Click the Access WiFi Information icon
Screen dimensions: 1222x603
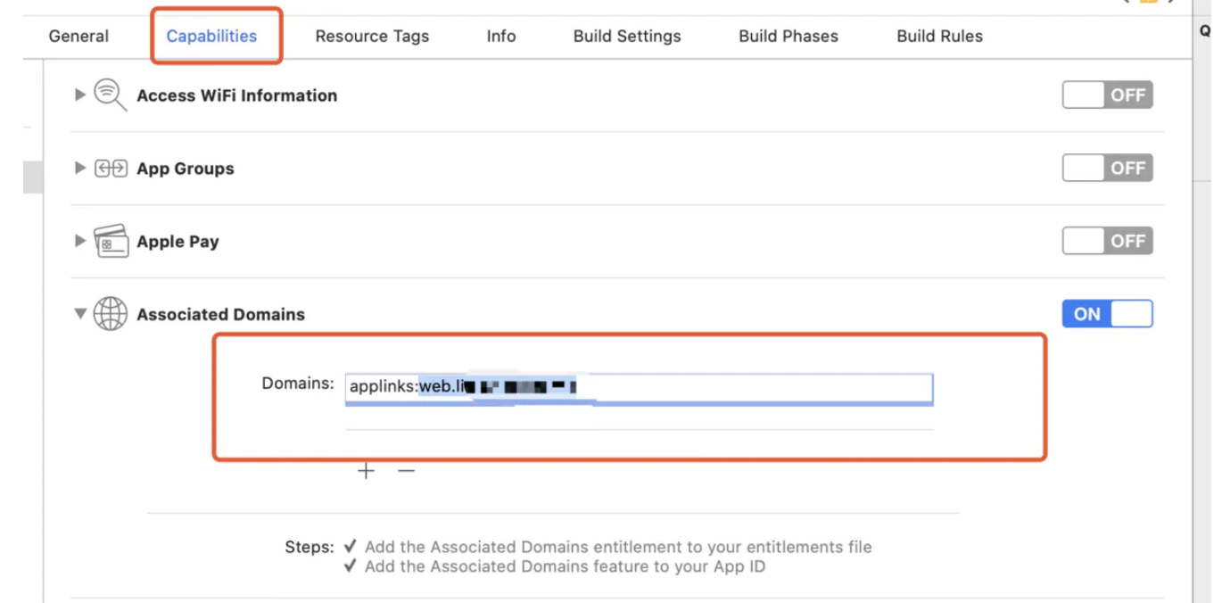[x=111, y=95]
